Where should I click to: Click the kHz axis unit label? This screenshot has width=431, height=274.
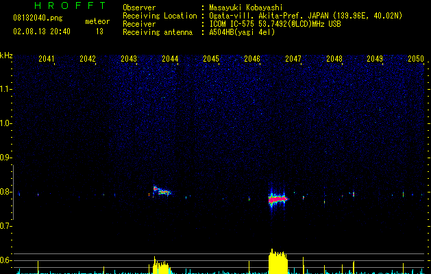click(x=6, y=55)
